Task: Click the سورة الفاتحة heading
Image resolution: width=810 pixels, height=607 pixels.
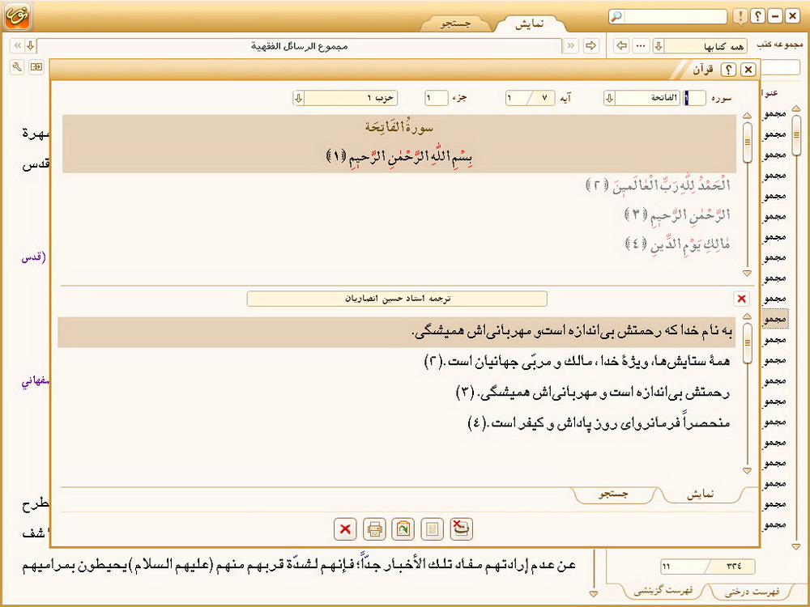Action: [399, 126]
